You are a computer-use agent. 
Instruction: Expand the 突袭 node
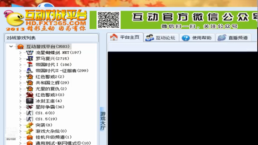coord(20,125)
